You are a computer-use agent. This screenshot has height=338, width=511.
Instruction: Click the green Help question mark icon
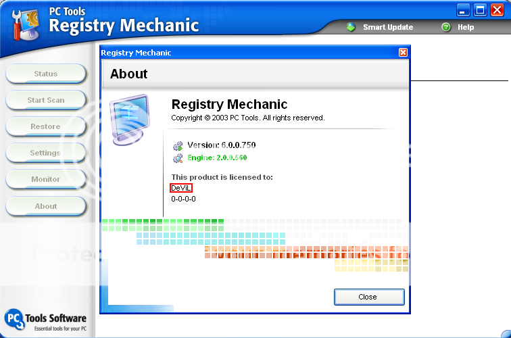click(x=446, y=27)
